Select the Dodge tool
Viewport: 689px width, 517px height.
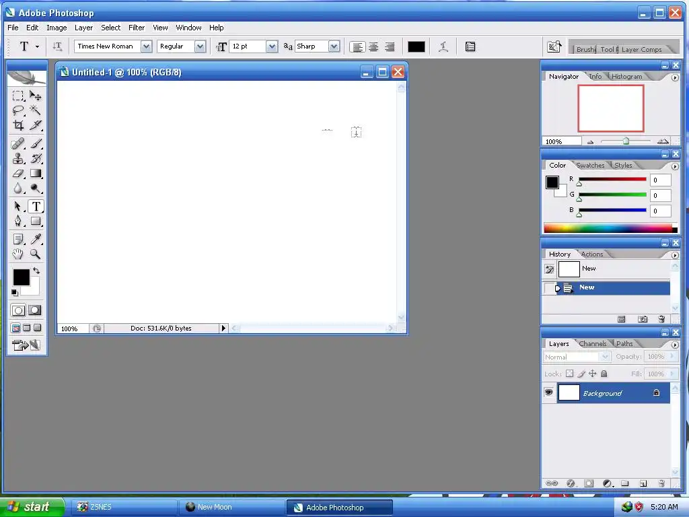tap(36, 188)
